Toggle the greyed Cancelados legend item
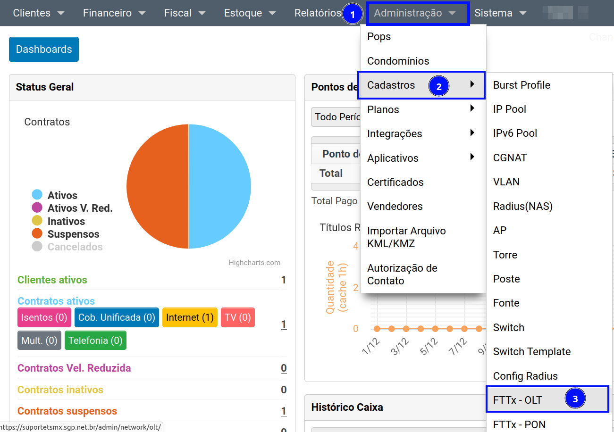Image resolution: width=614 pixels, height=432 pixels. click(x=75, y=247)
